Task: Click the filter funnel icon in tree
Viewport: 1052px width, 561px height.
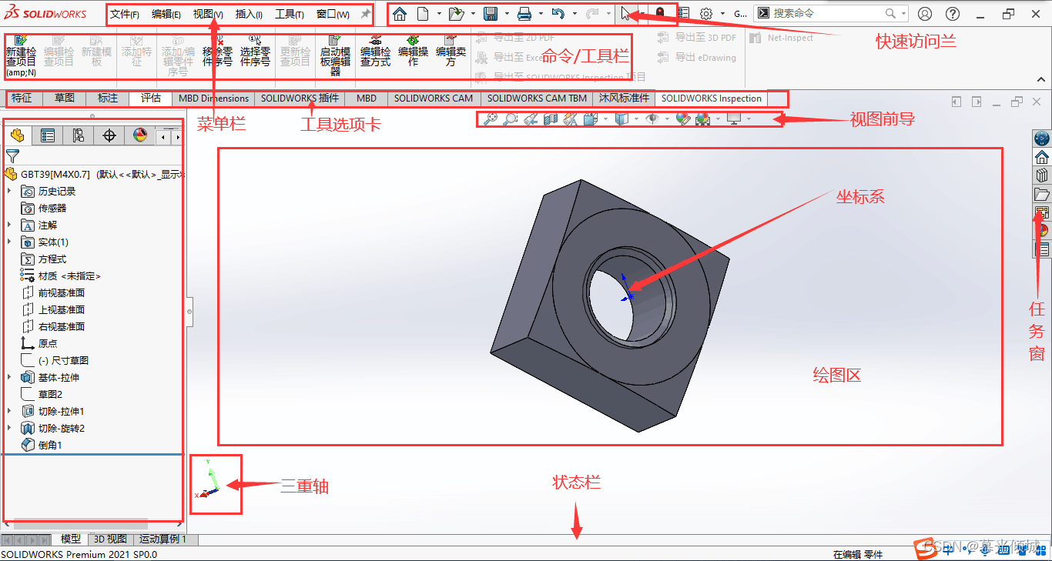Action: tap(12, 156)
